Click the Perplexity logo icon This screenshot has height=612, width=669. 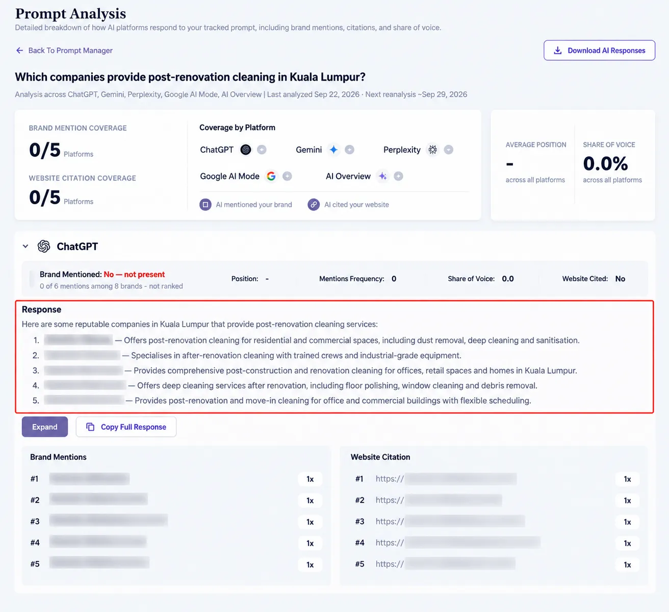pos(432,150)
